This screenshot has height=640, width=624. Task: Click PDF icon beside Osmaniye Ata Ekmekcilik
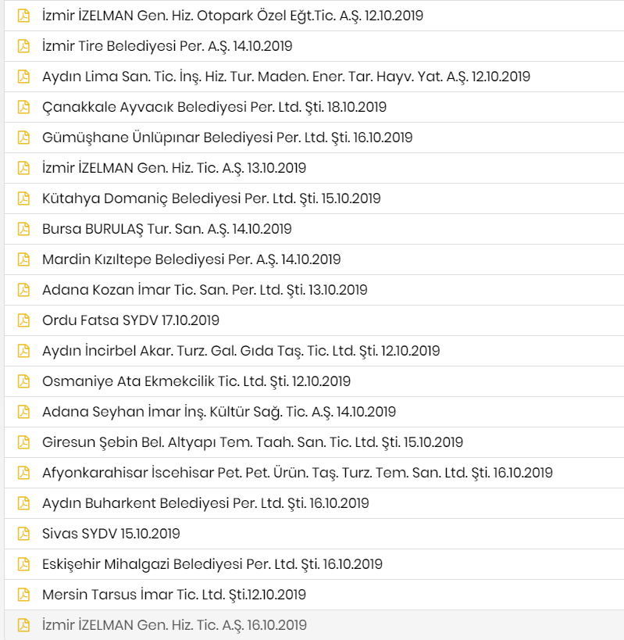(x=23, y=381)
